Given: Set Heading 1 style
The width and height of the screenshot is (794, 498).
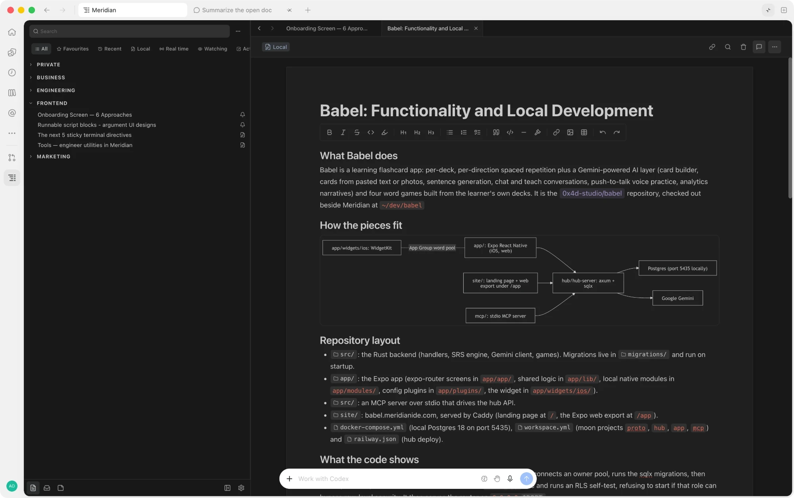Looking at the screenshot, I should click(403, 133).
